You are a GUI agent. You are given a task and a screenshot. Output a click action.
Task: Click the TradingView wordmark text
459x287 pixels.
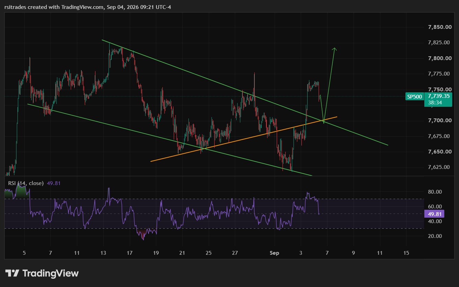tap(50, 273)
